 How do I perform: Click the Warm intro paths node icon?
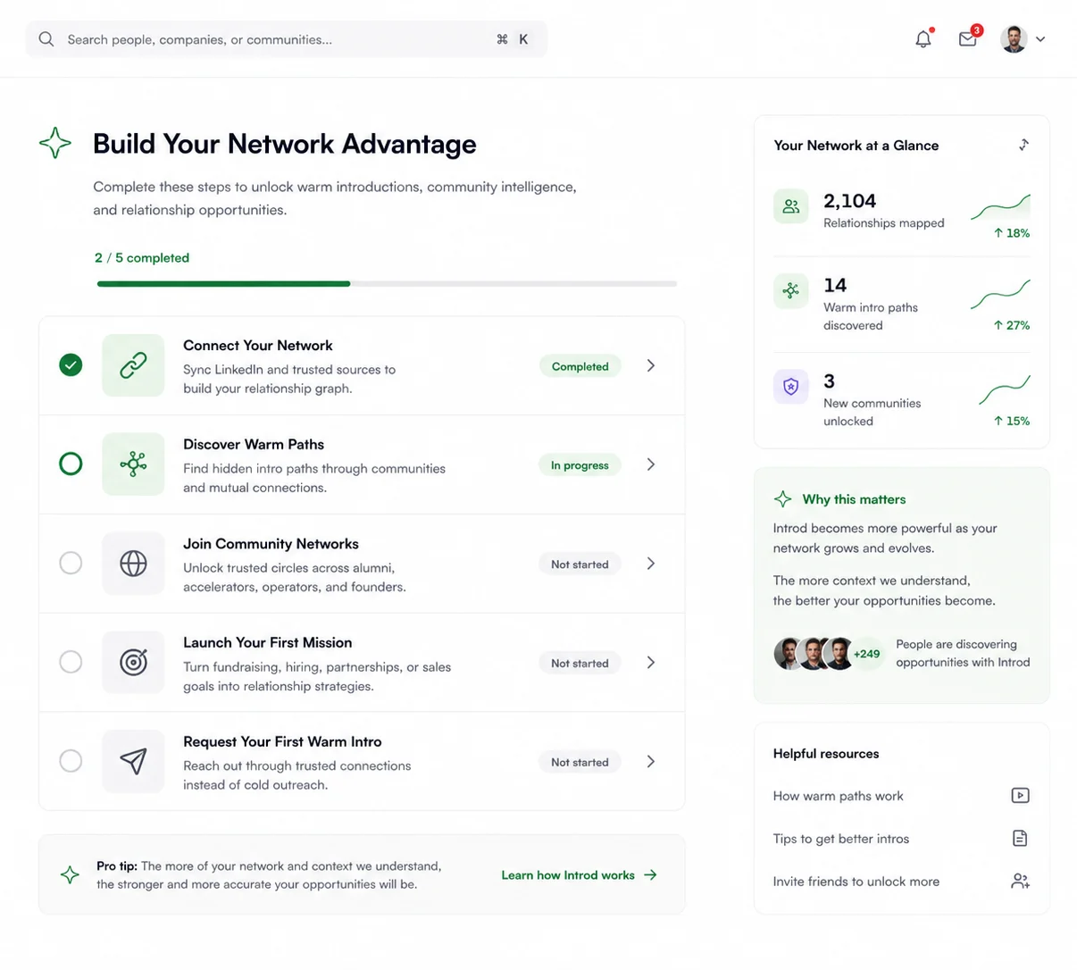791,290
